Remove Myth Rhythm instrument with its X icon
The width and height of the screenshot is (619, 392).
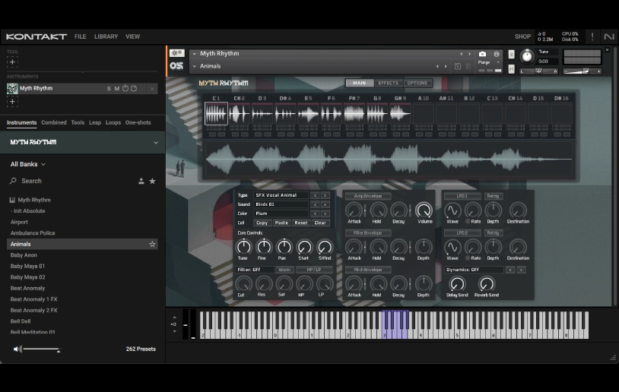pos(152,89)
